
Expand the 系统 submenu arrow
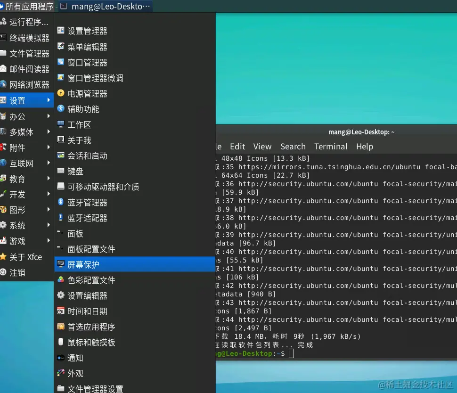[x=49, y=225]
